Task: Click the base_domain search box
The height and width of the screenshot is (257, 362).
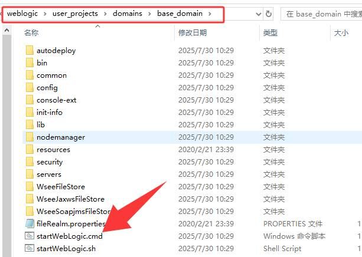Action: coord(321,14)
